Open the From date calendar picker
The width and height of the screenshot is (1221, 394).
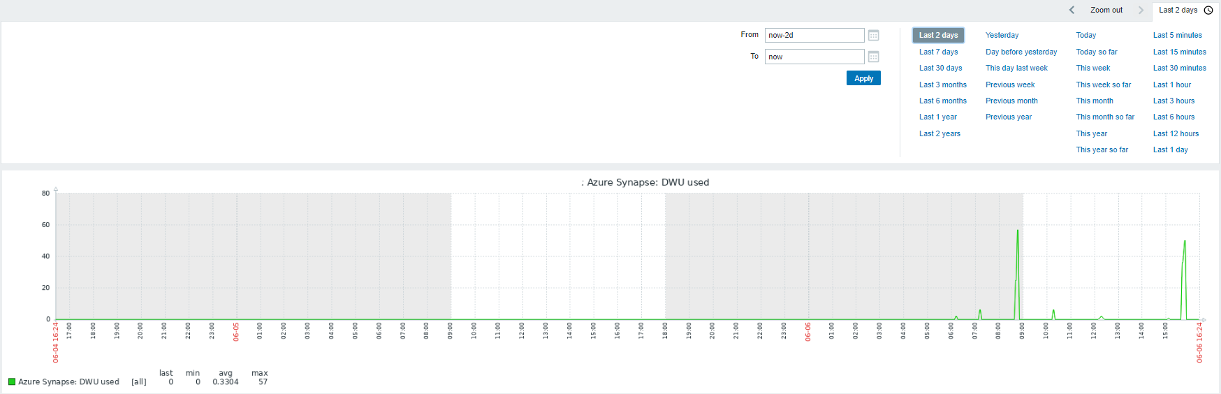(x=873, y=36)
